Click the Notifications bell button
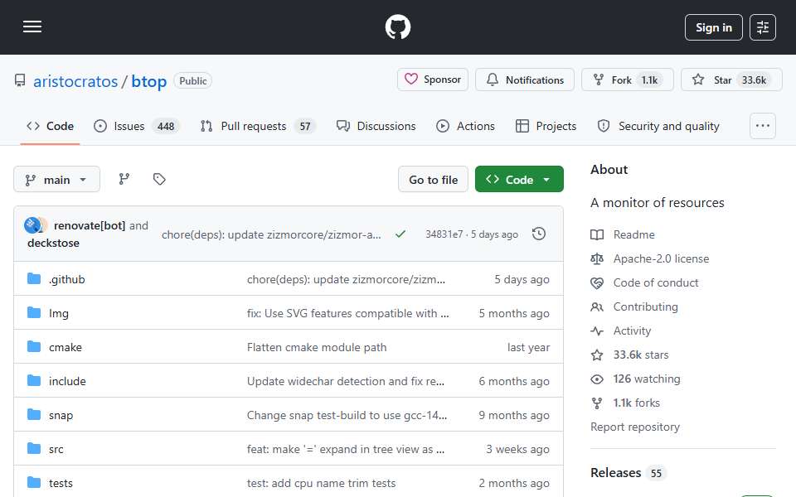Image resolution: width=796 pixels, height=497 pixels. [524, 80]
